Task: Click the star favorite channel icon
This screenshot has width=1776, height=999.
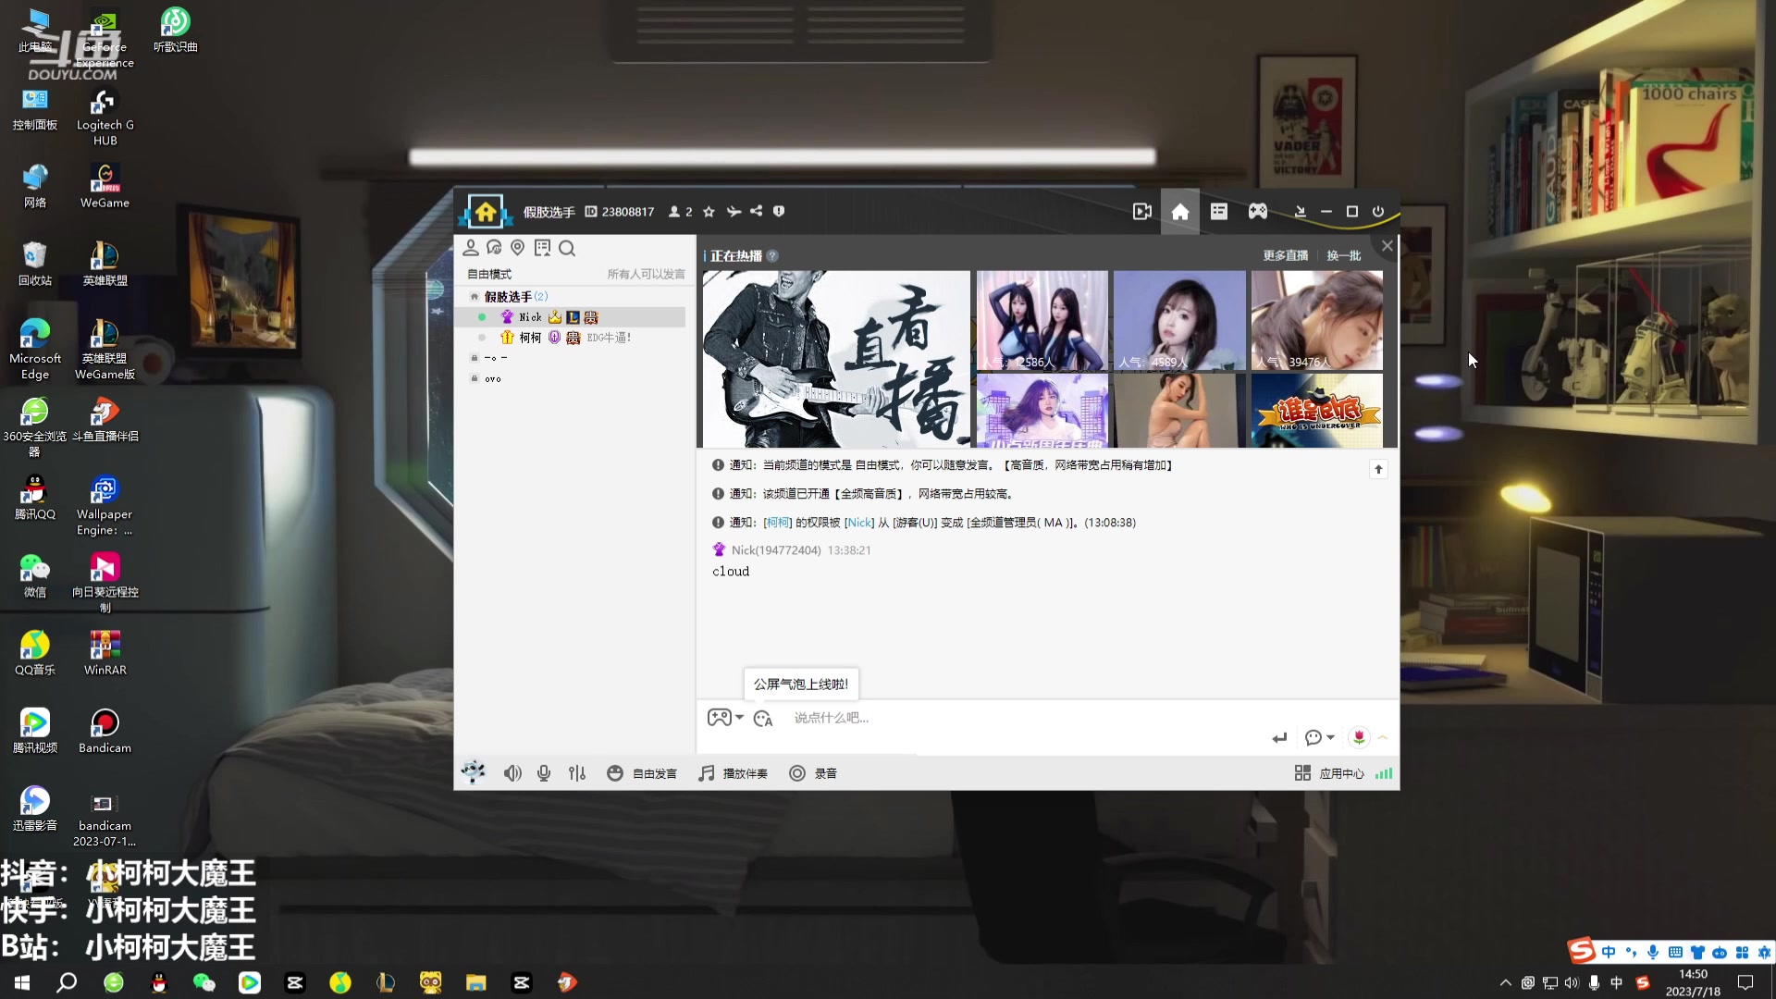Action: [x=709, y=212]
